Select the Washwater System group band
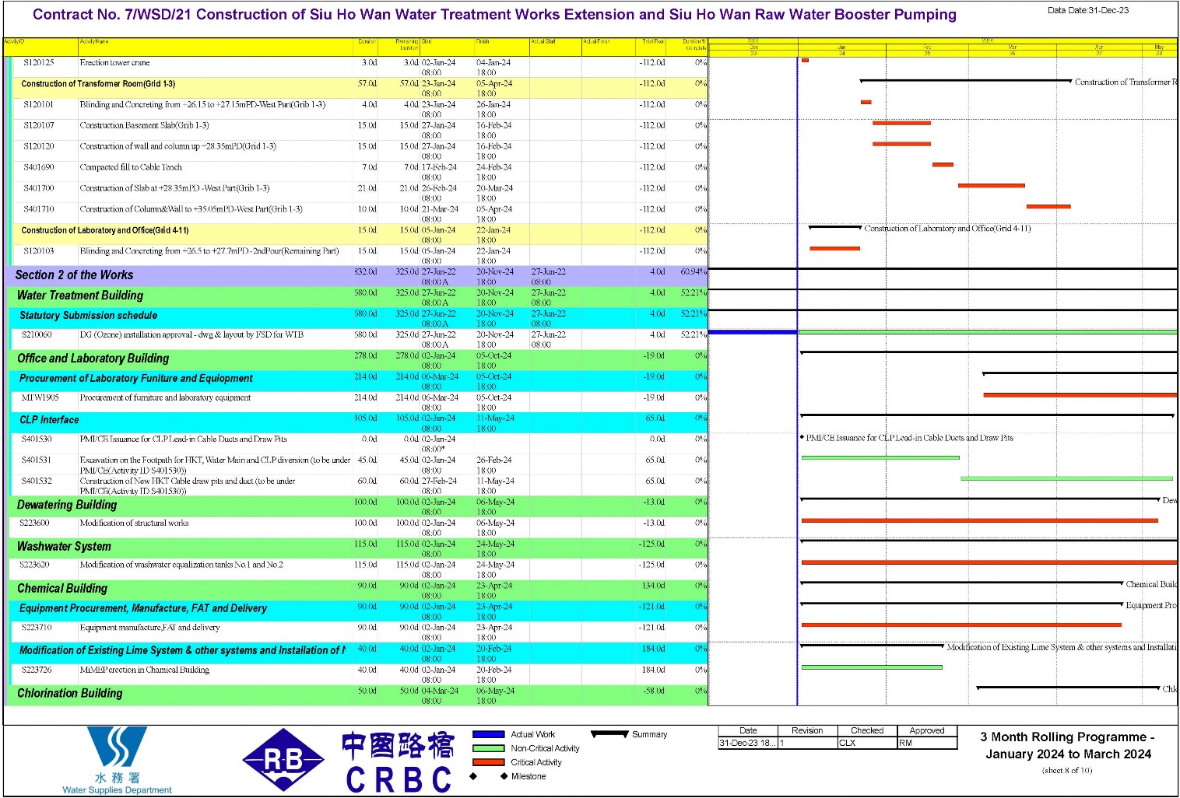 [358, 548]
